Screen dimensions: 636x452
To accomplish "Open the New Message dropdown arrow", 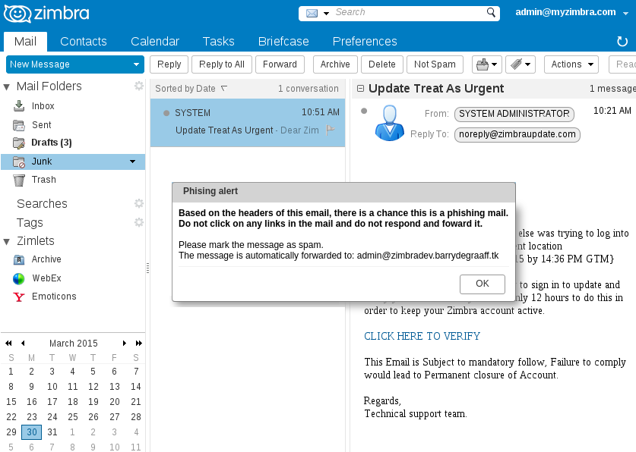I will point(136,64).
